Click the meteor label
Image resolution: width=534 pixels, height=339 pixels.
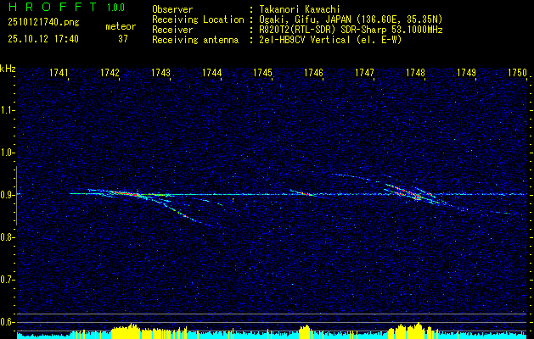[121, 26]
